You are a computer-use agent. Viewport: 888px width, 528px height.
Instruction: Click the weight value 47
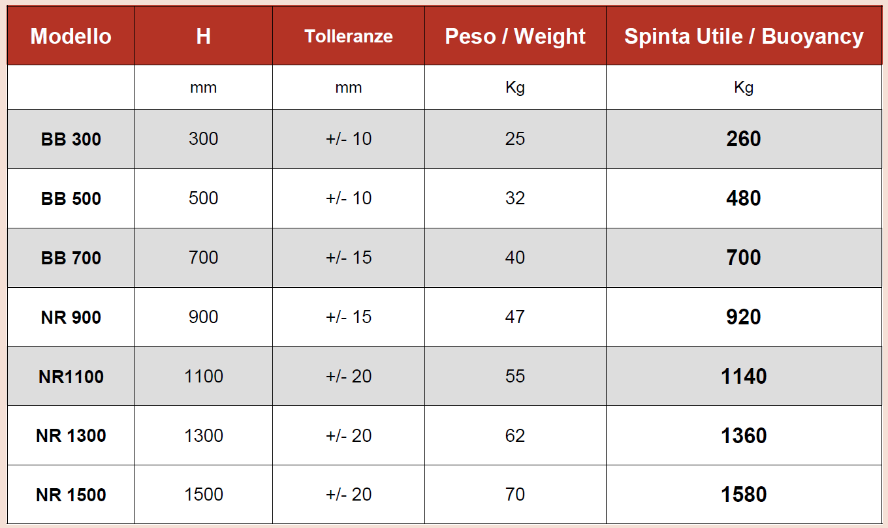pos(515,317)
